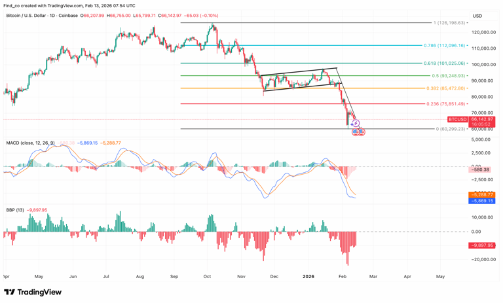Click the H66,755.00 high value
This screenshot has height=303, width=503.
(x=119, y=16)
